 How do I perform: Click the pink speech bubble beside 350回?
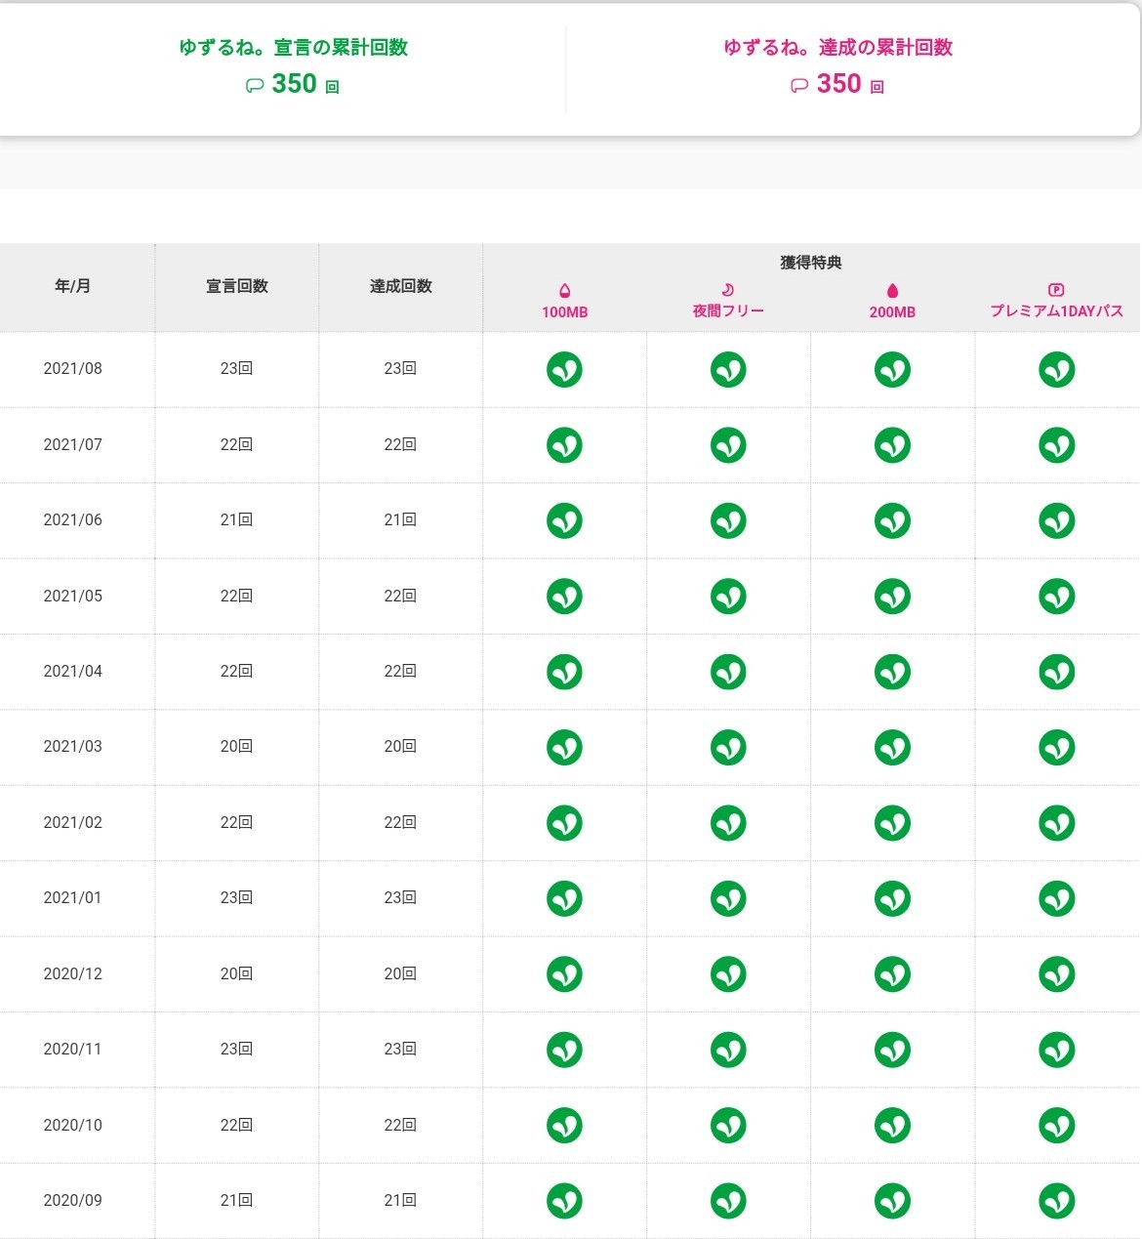pos(799,86)
